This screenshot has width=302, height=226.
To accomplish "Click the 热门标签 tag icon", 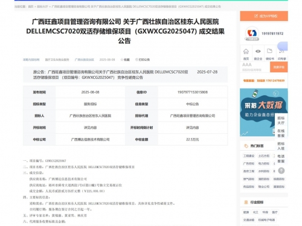I will (x=246, y=146).
